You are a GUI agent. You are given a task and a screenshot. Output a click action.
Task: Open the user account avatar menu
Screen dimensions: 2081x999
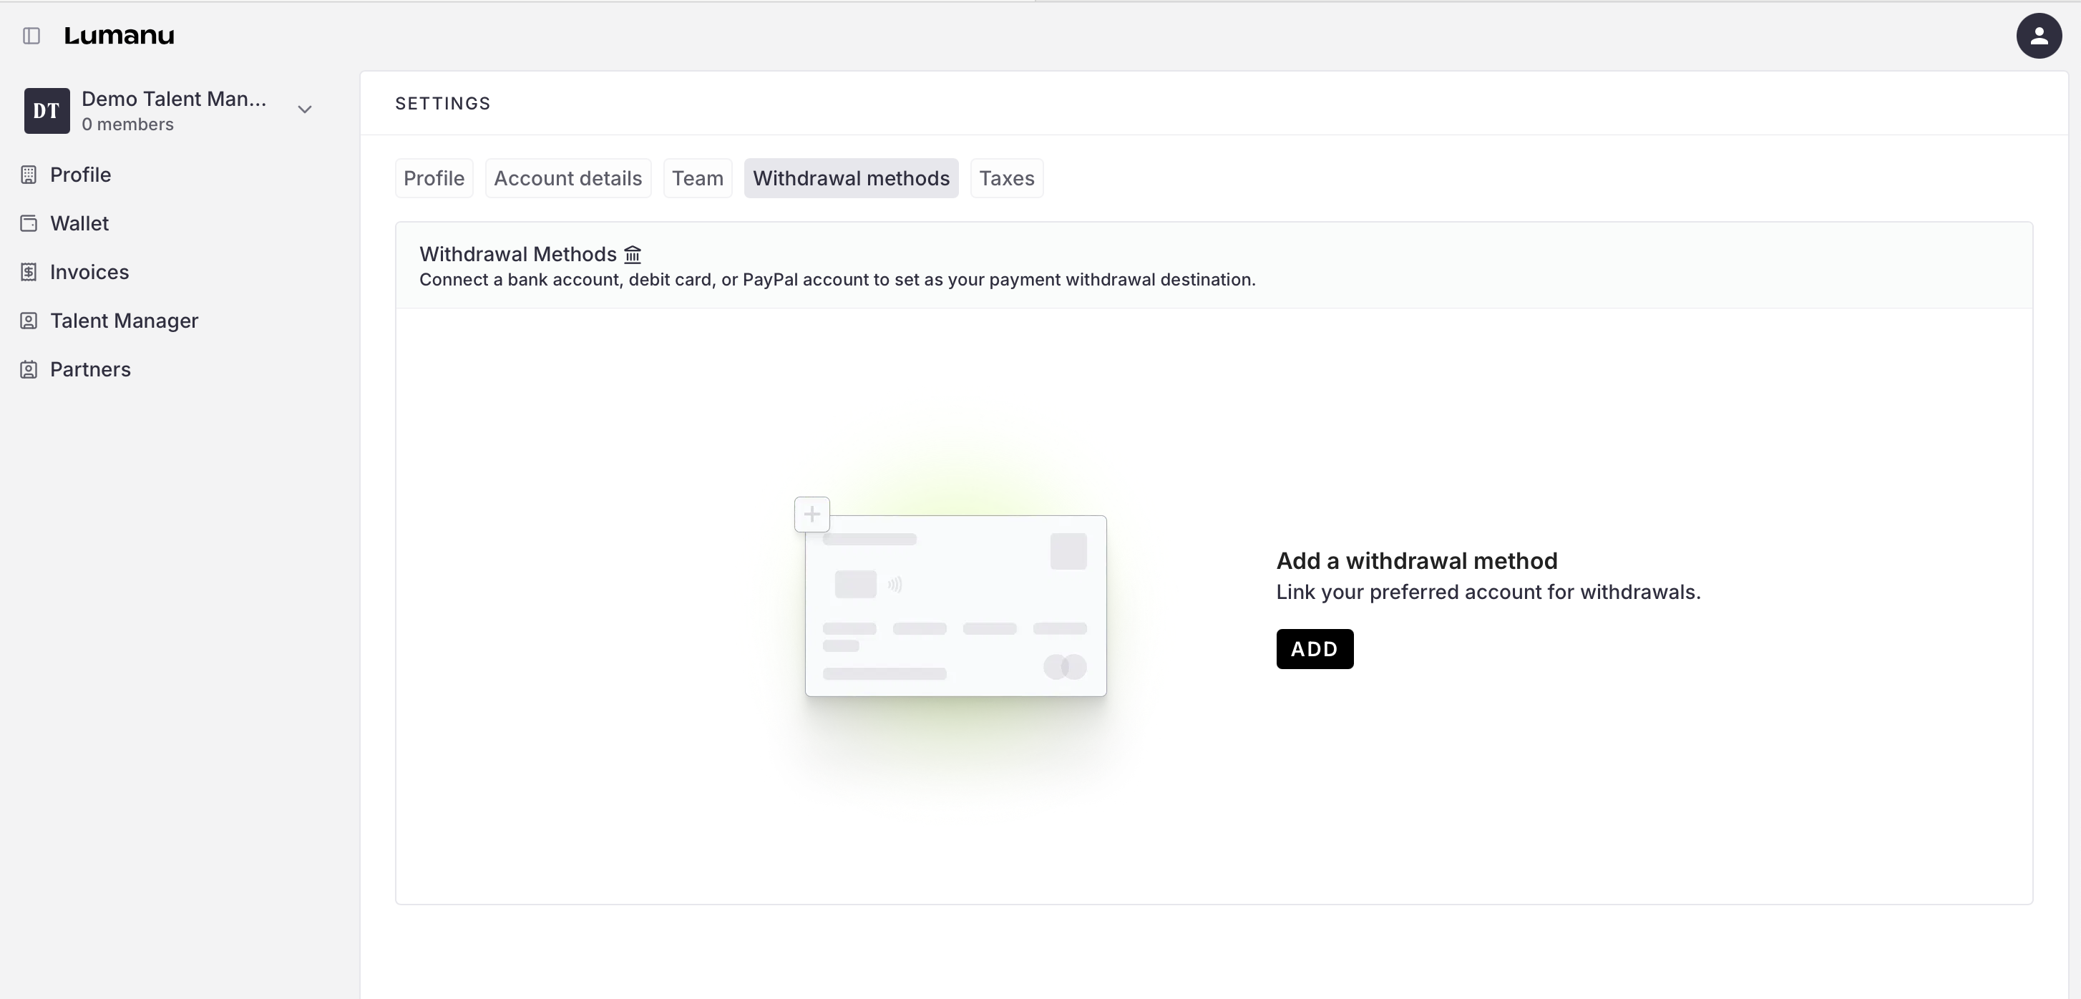2038,36
